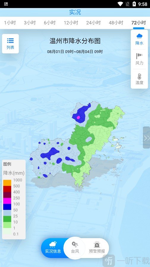This screenshot has height=267, width=150.
Task: Select the 12小时 time range tab
Action: tap(71, 23)
